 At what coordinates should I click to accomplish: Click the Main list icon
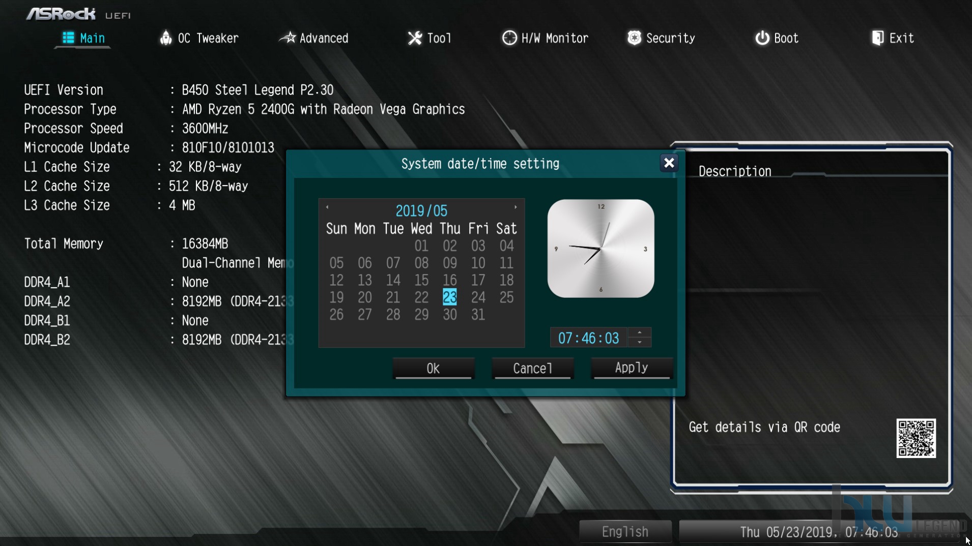click(x=68, y=38)
